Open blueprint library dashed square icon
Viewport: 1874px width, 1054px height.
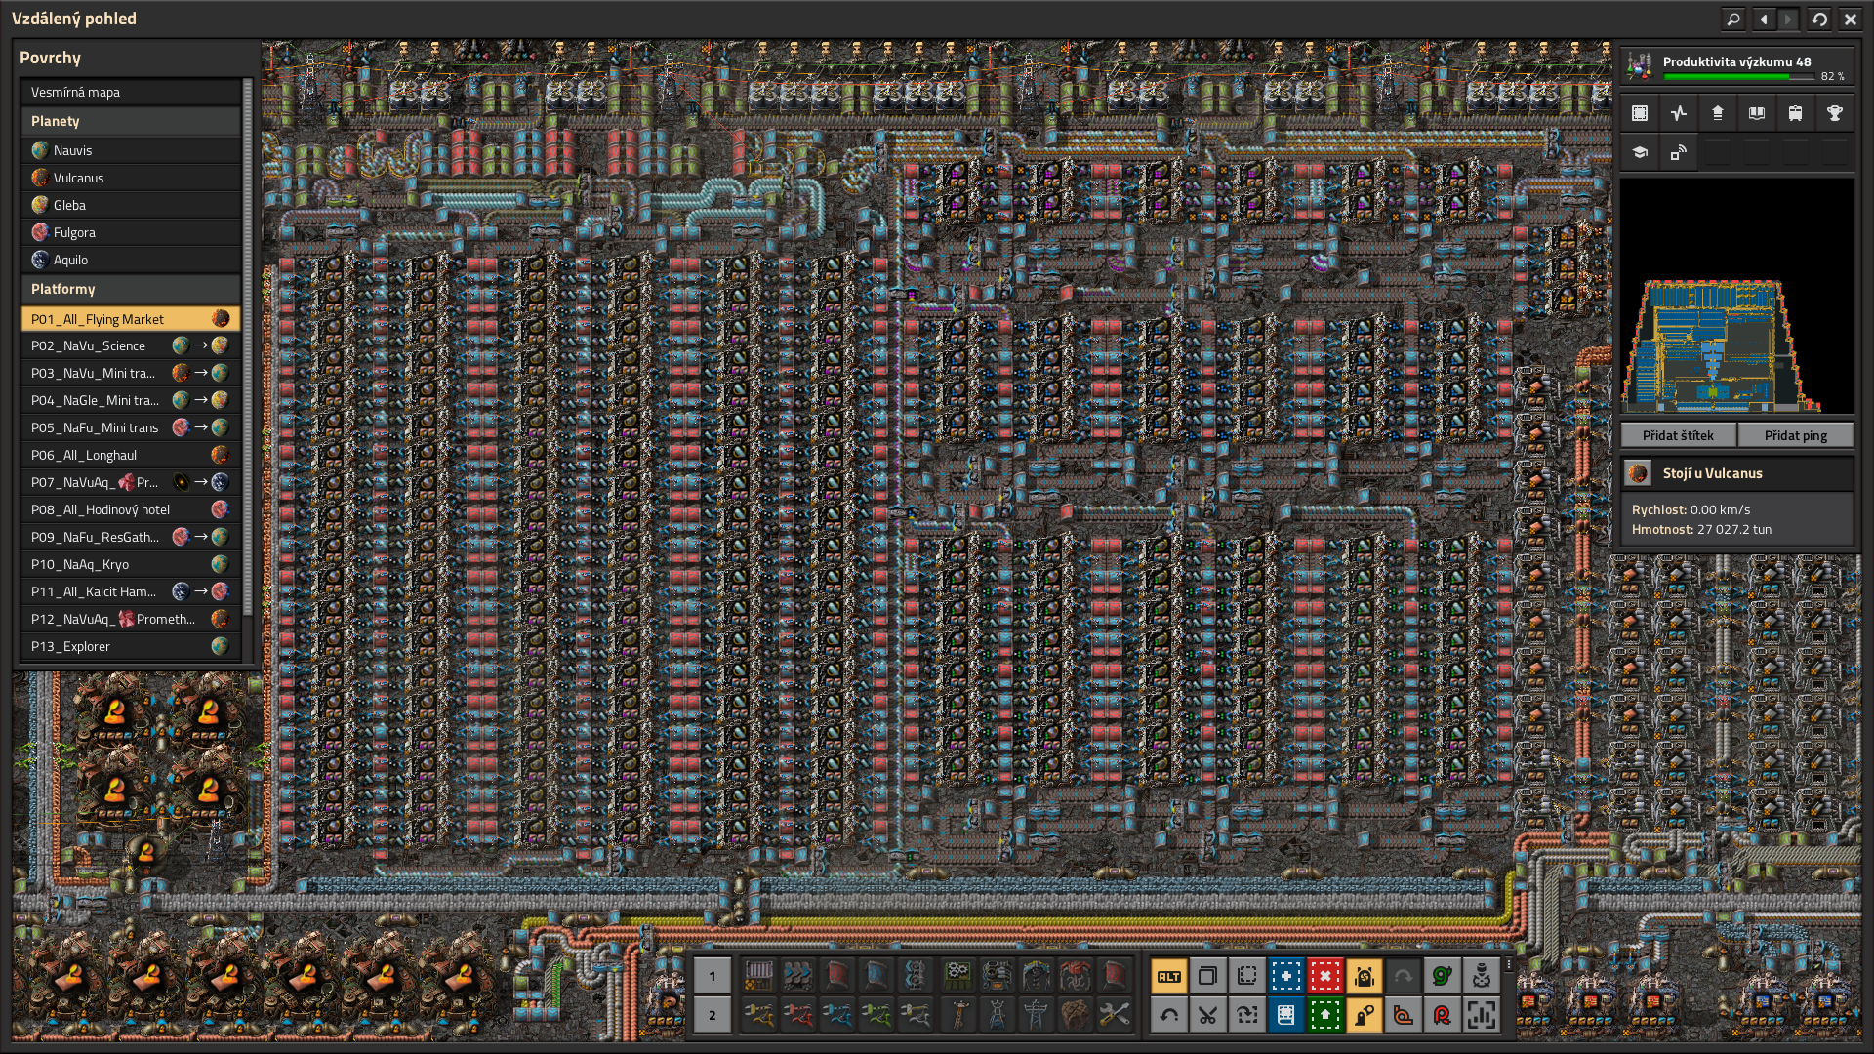pyautogui.click(x=1639, y=113)
